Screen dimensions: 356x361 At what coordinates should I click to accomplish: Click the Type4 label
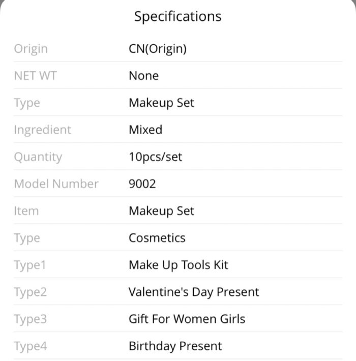[x=31, y=346]
